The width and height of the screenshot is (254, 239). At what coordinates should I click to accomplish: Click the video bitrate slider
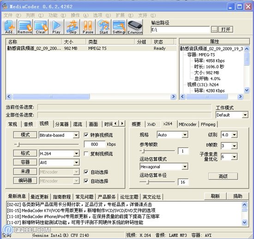[47, 144]
